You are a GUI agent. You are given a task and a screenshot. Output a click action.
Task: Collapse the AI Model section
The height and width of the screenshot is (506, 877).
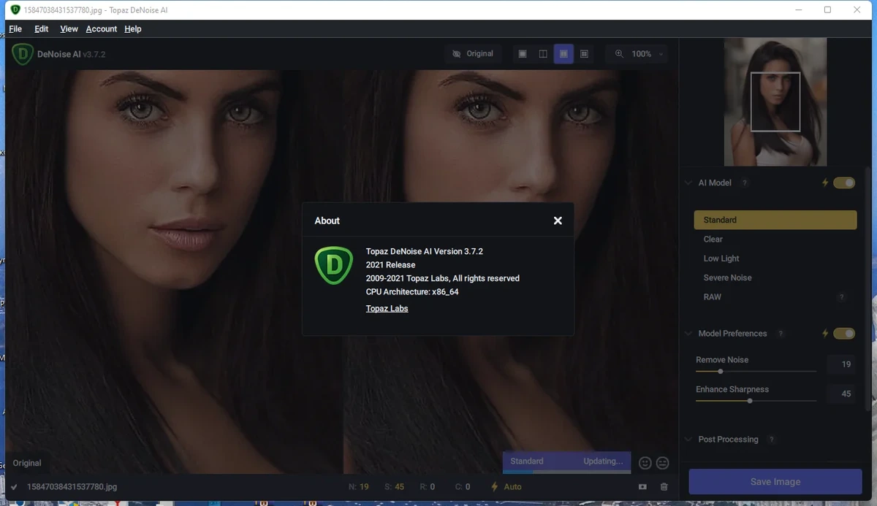click(688, 183)
